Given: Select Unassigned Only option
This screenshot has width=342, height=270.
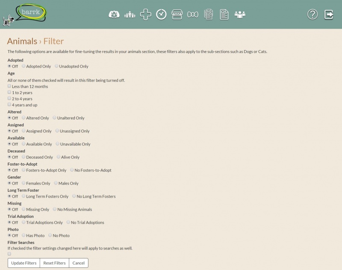Looking at the screenshot, I should click(57, 131).
